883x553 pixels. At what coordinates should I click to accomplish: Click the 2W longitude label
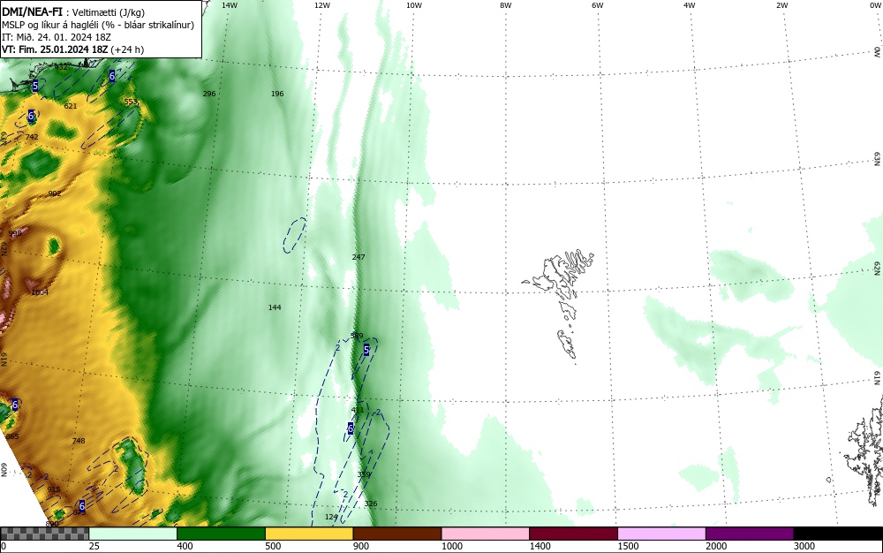781,5
